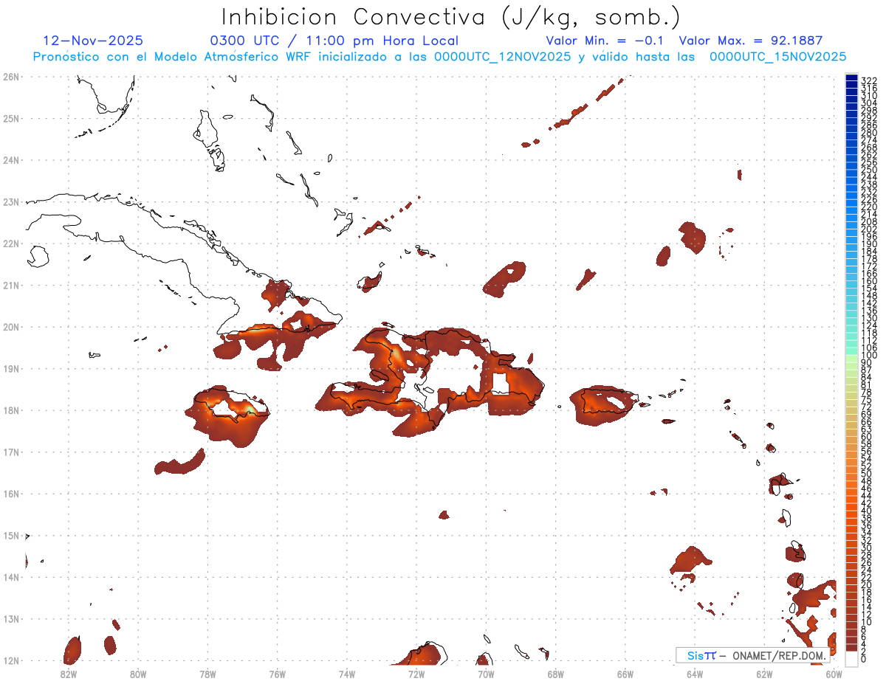Click the "25N" latitude label
Viewport: 886px width, 684px height.
[x=10, y=118]
